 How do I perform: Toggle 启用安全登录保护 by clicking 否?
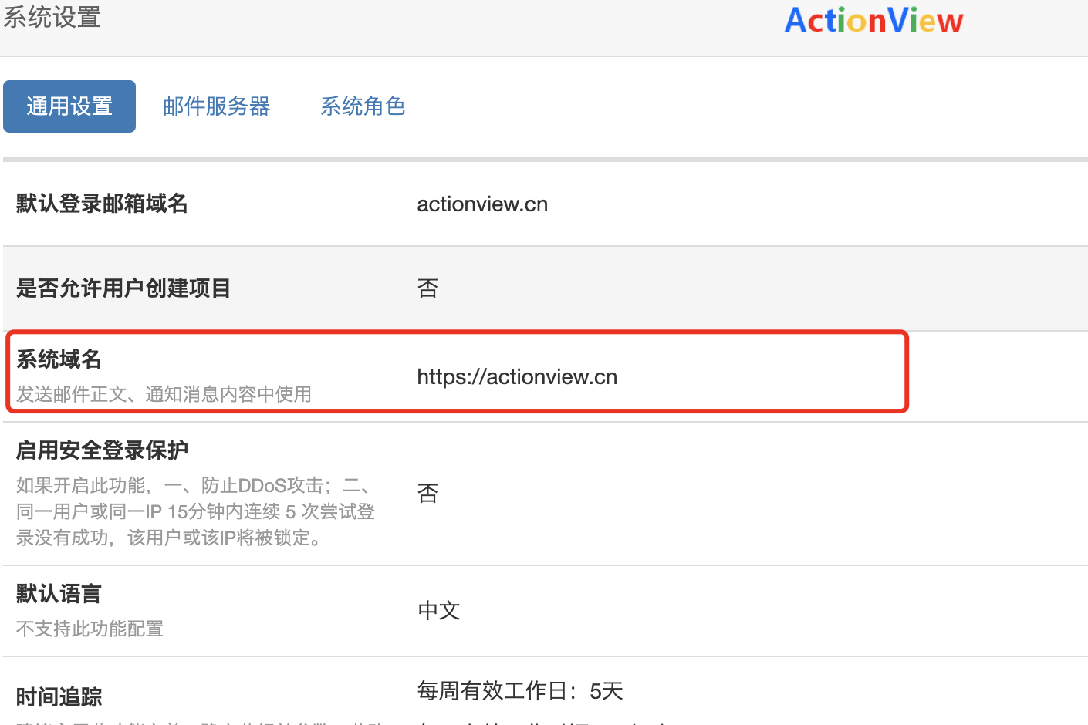(428, 493)
